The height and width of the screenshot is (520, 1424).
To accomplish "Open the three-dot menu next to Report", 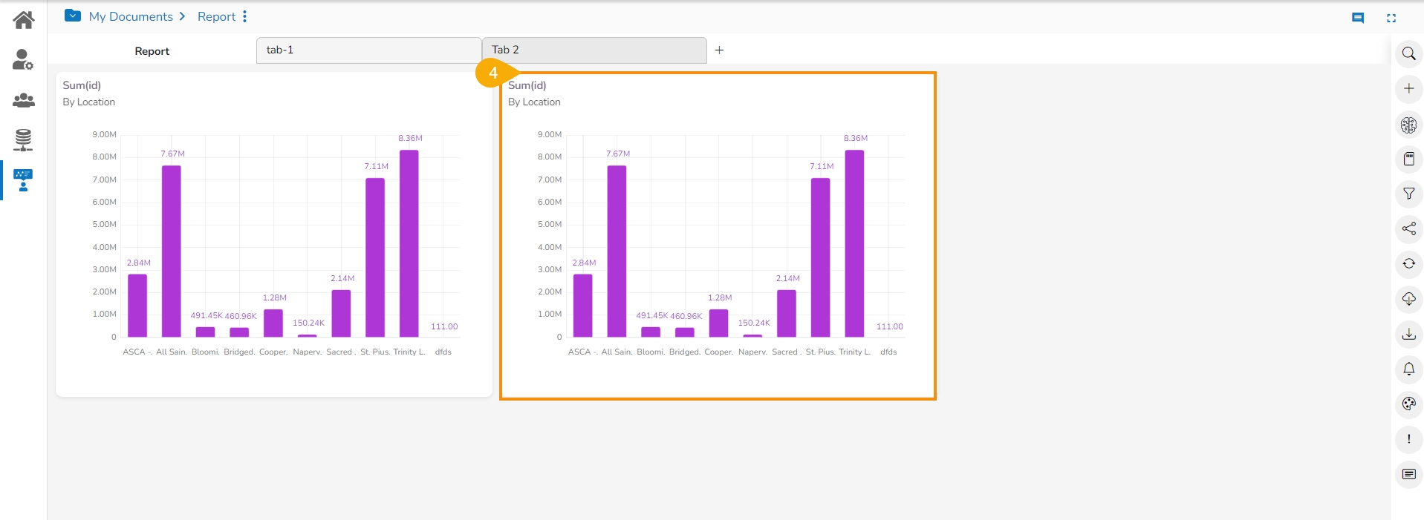I will tap(244, 16).
